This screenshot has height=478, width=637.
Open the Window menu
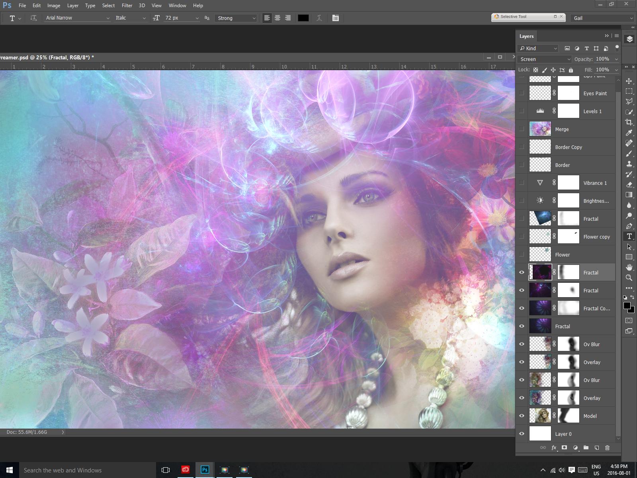point(178,6)
